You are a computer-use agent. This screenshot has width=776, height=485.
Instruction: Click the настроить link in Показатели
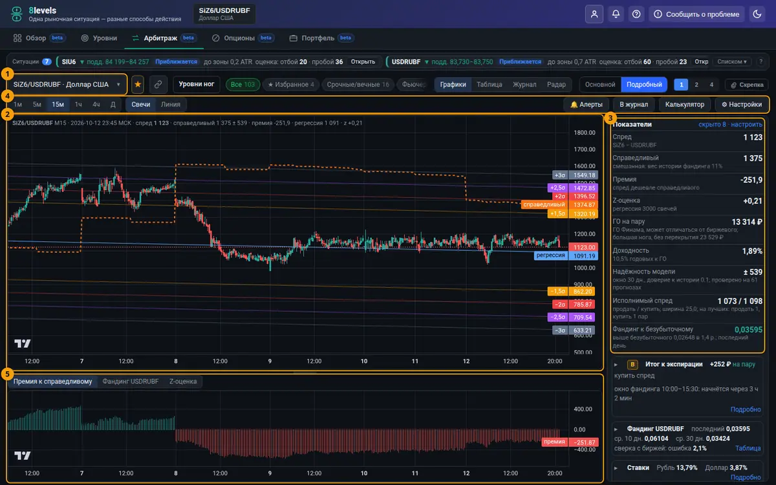point(746,124)
